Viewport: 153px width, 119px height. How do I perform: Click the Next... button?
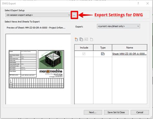tap(93, 112)
